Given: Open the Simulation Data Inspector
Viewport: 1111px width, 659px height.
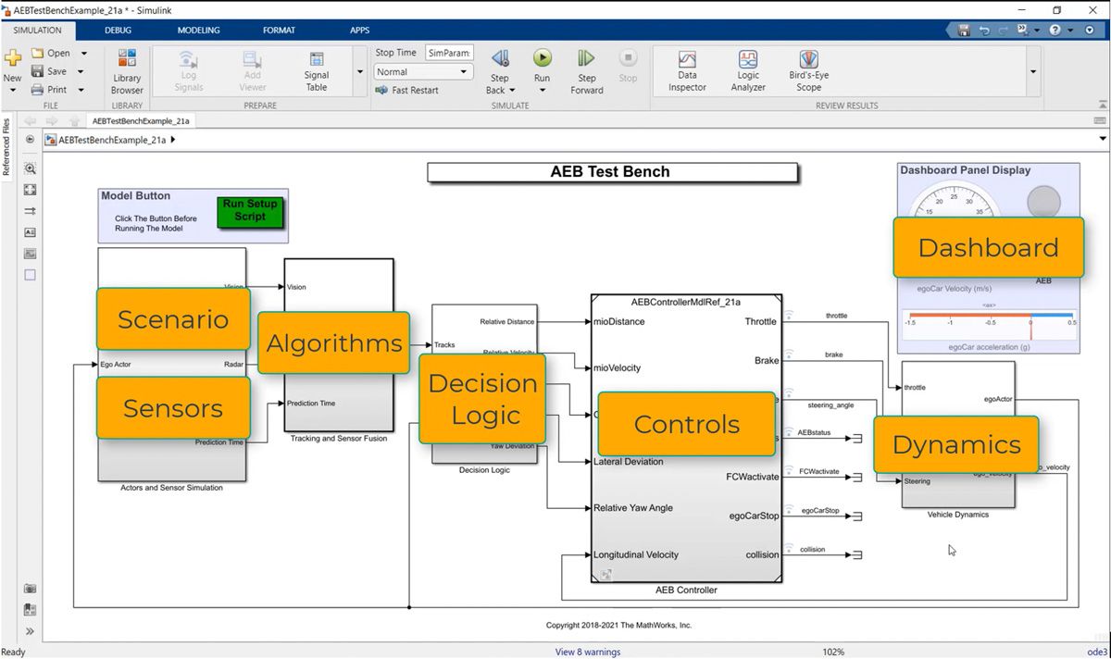Looking at the screenshot, I should click(686, 71).
